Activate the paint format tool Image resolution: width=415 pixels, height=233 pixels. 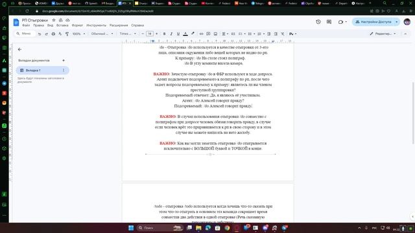point(67,34)
